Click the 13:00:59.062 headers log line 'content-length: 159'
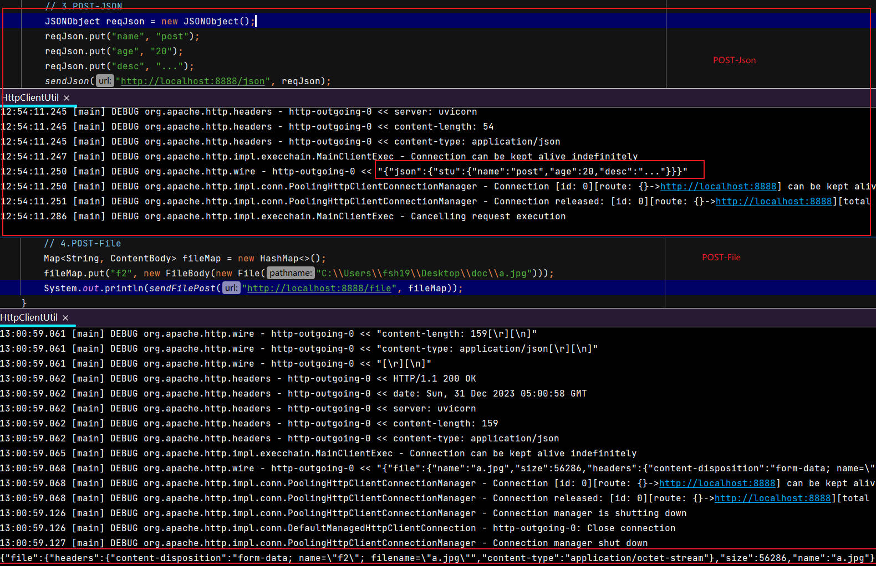 249,424
